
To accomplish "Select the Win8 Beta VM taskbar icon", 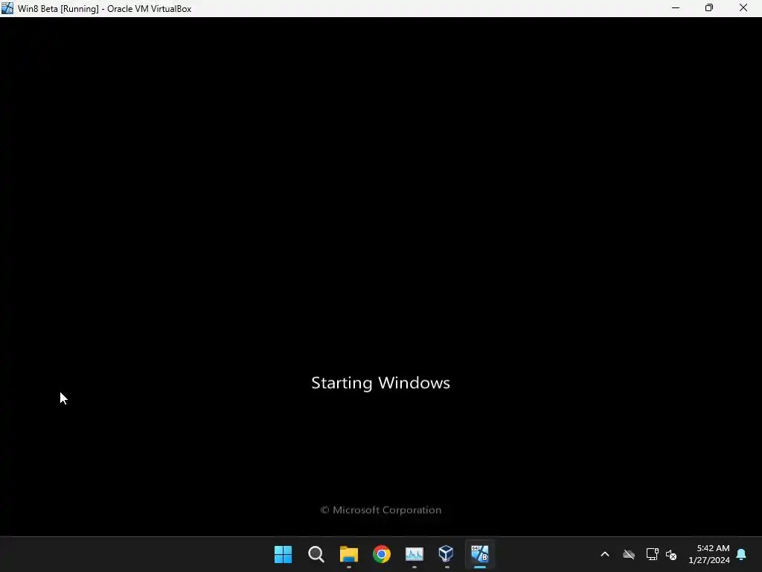I will pos(480,554).
